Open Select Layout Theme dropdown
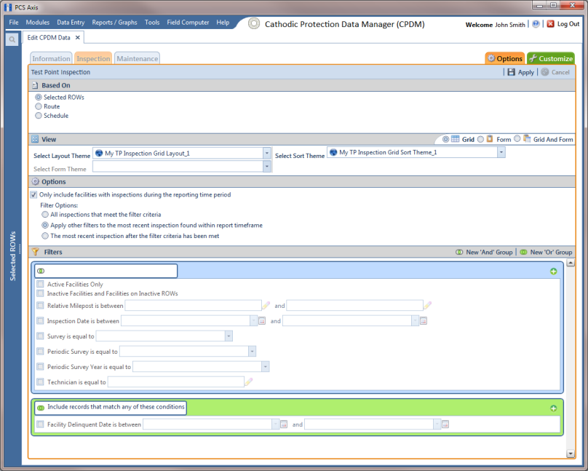This screenshot has width=588, height=471. (x=266, y=153)
